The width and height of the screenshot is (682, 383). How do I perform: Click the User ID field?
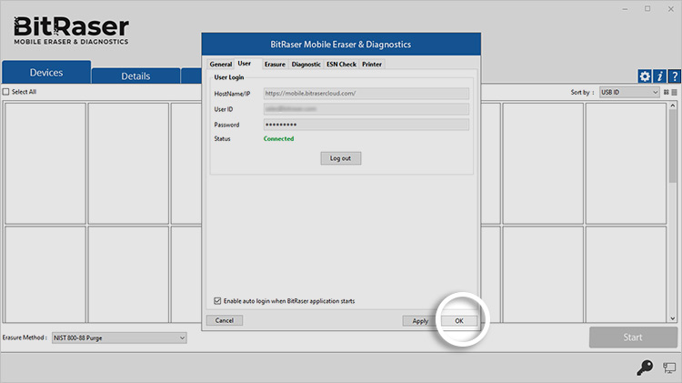coord(366,109)
